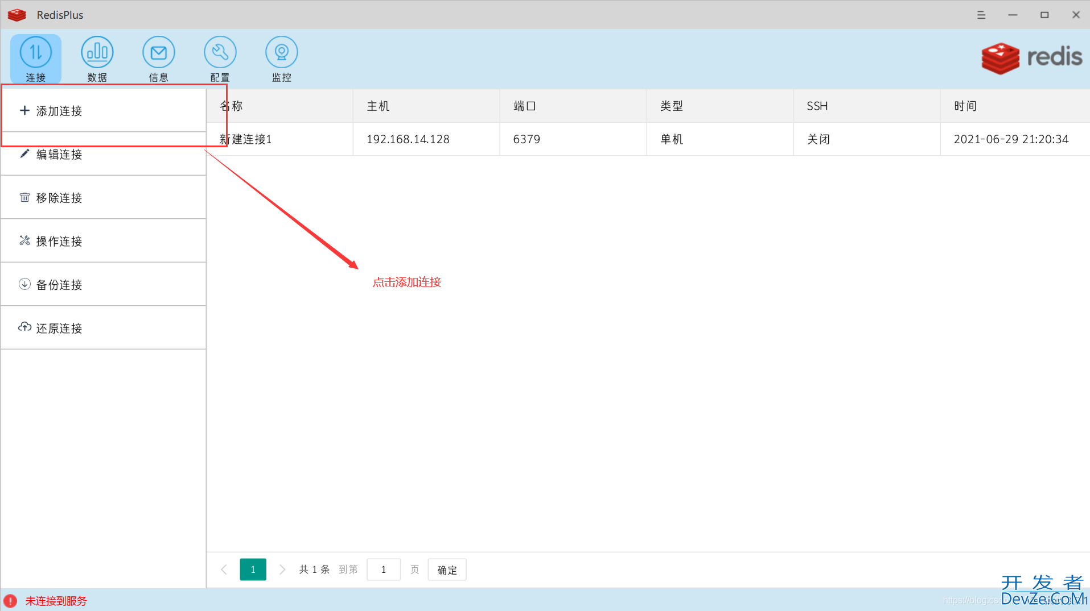
Task: Click SSH cell 关闭
Action: tap(867, 139)
